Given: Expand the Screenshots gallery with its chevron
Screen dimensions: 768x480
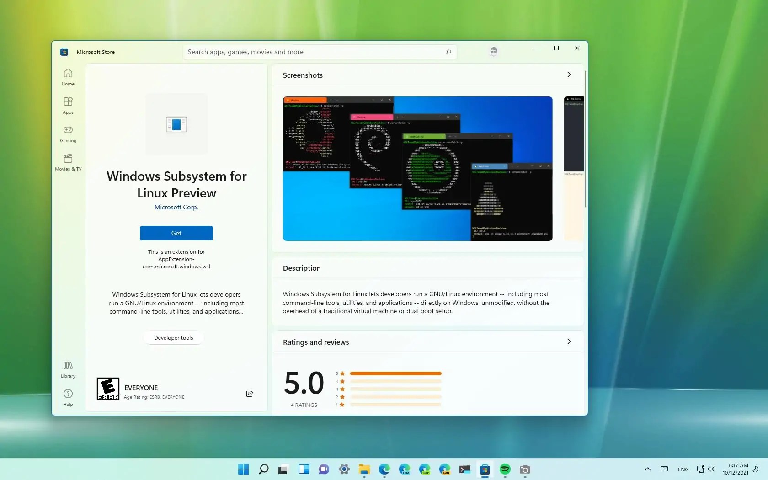Looking at the screenshot, I should point(569,75).
